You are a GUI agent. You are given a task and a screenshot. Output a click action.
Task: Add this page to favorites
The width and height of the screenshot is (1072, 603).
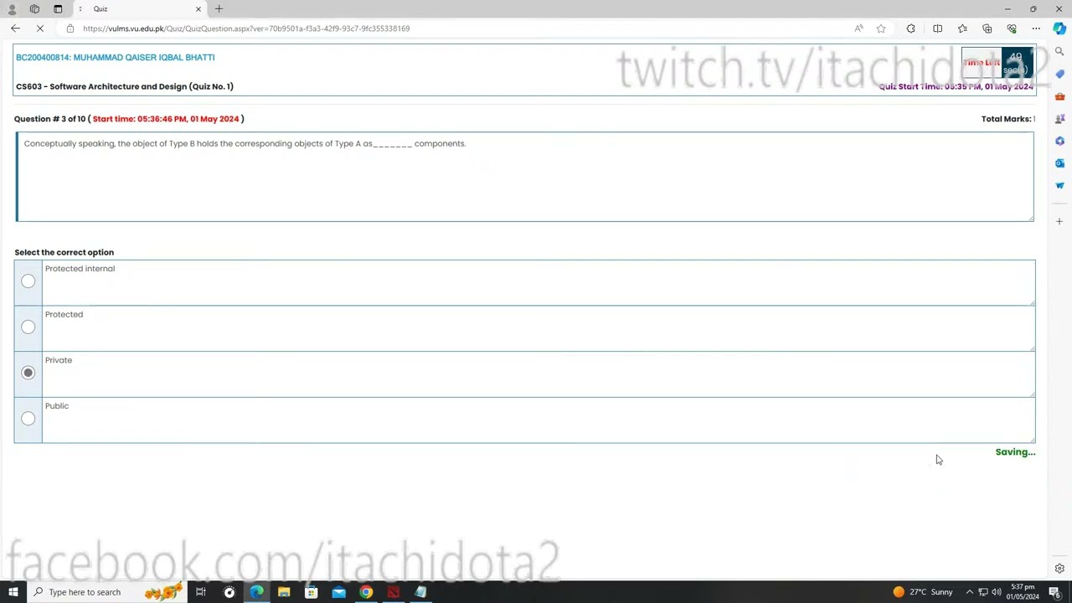[x=881, y=28]
